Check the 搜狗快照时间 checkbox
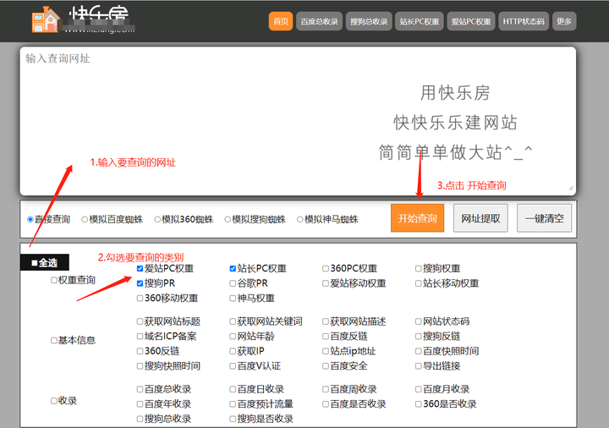The image size is (609, 428). (140, 366)
